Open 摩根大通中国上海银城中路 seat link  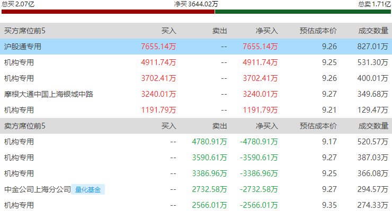coord(49,94)
